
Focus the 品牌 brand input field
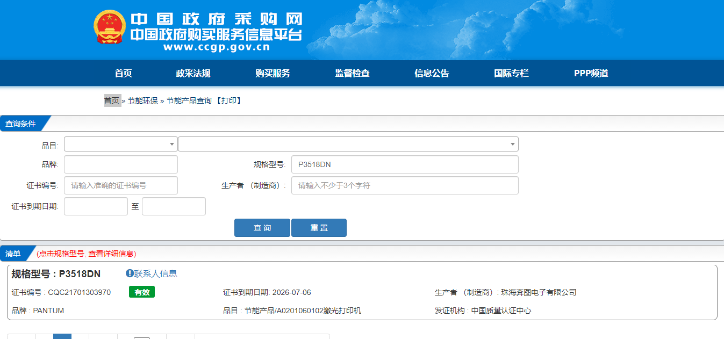coord(120,164)
